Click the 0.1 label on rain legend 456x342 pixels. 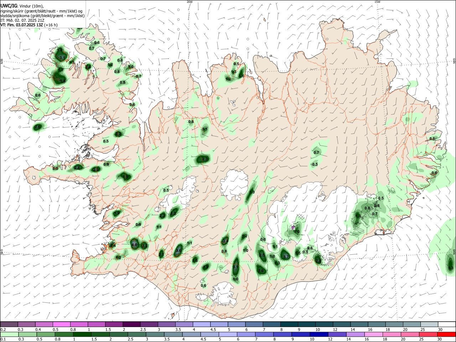(3, 340)
